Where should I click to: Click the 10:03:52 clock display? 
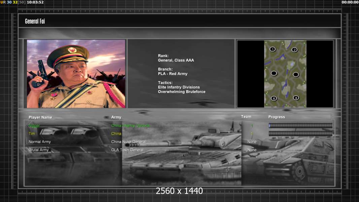pyautogui.click(x=35, y=2)
